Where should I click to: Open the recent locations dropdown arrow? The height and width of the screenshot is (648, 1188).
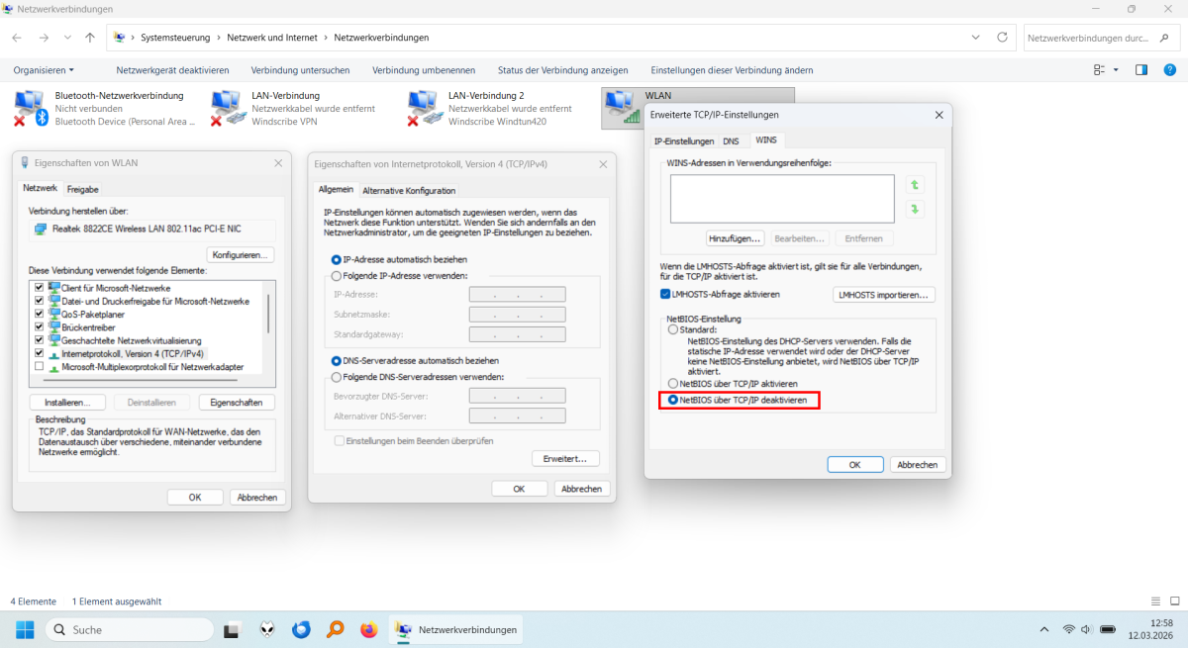67,38
